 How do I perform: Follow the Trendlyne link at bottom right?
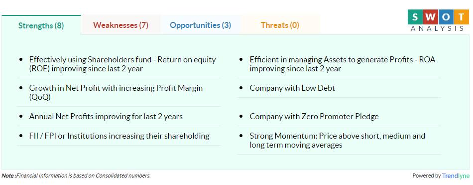point(456,176)
